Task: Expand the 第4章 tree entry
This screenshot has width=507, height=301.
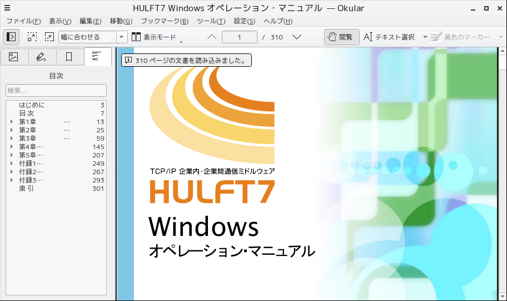Action: pyautogui.click(x=12, y=147)
